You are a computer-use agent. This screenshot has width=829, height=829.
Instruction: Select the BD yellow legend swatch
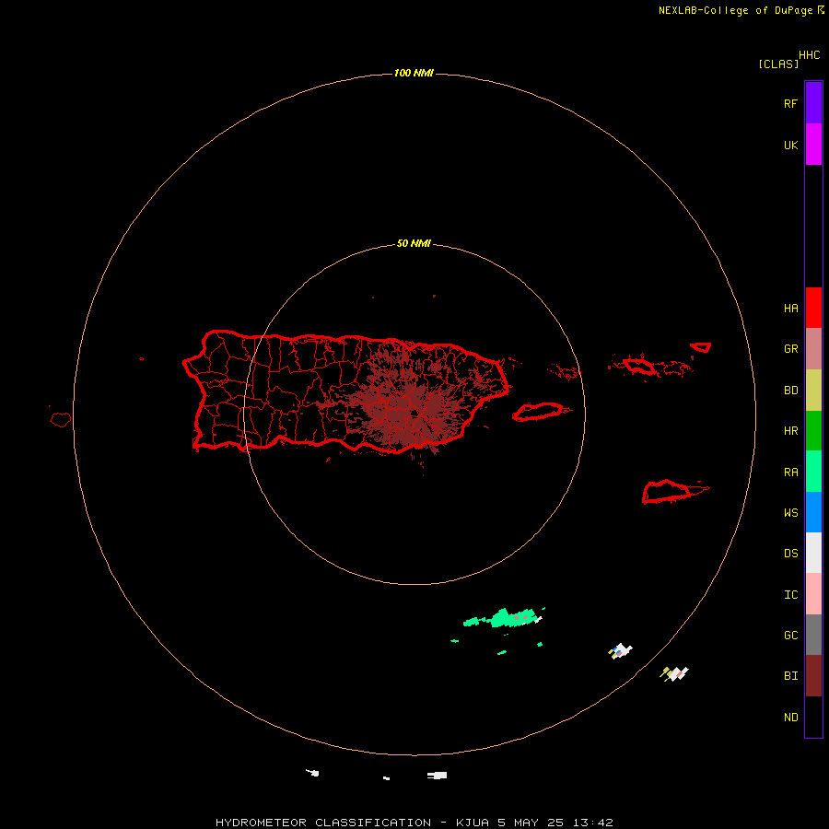pos(813,391)
